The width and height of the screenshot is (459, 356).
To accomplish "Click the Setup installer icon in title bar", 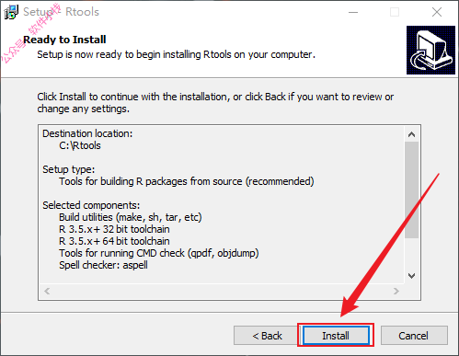I will tap(11, 12).
